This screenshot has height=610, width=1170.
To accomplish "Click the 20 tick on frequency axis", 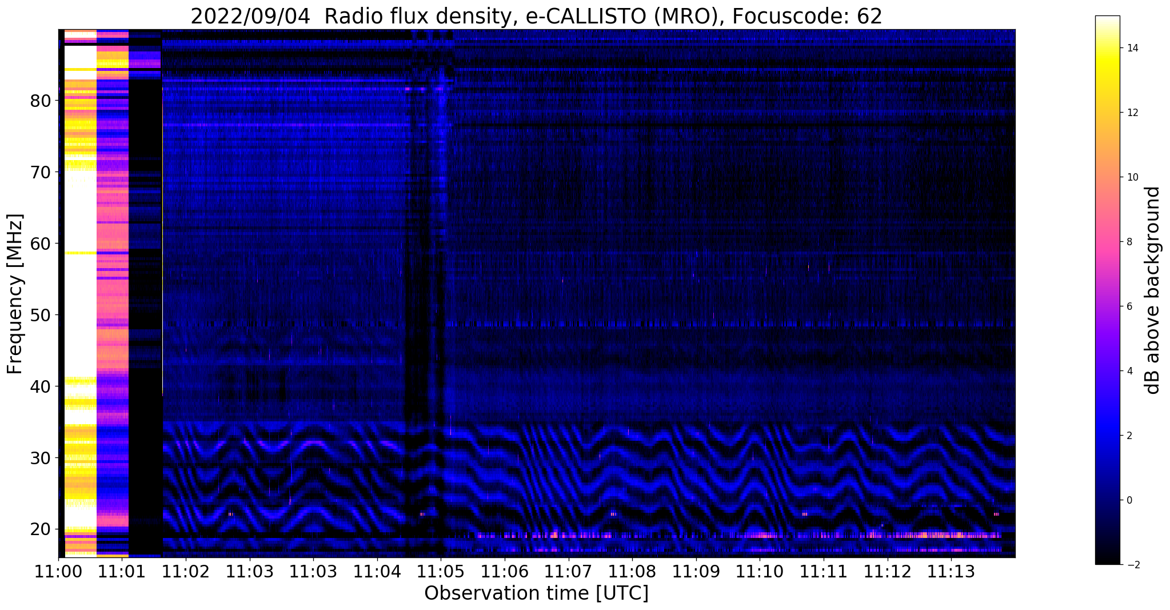I will coord(41,529).
